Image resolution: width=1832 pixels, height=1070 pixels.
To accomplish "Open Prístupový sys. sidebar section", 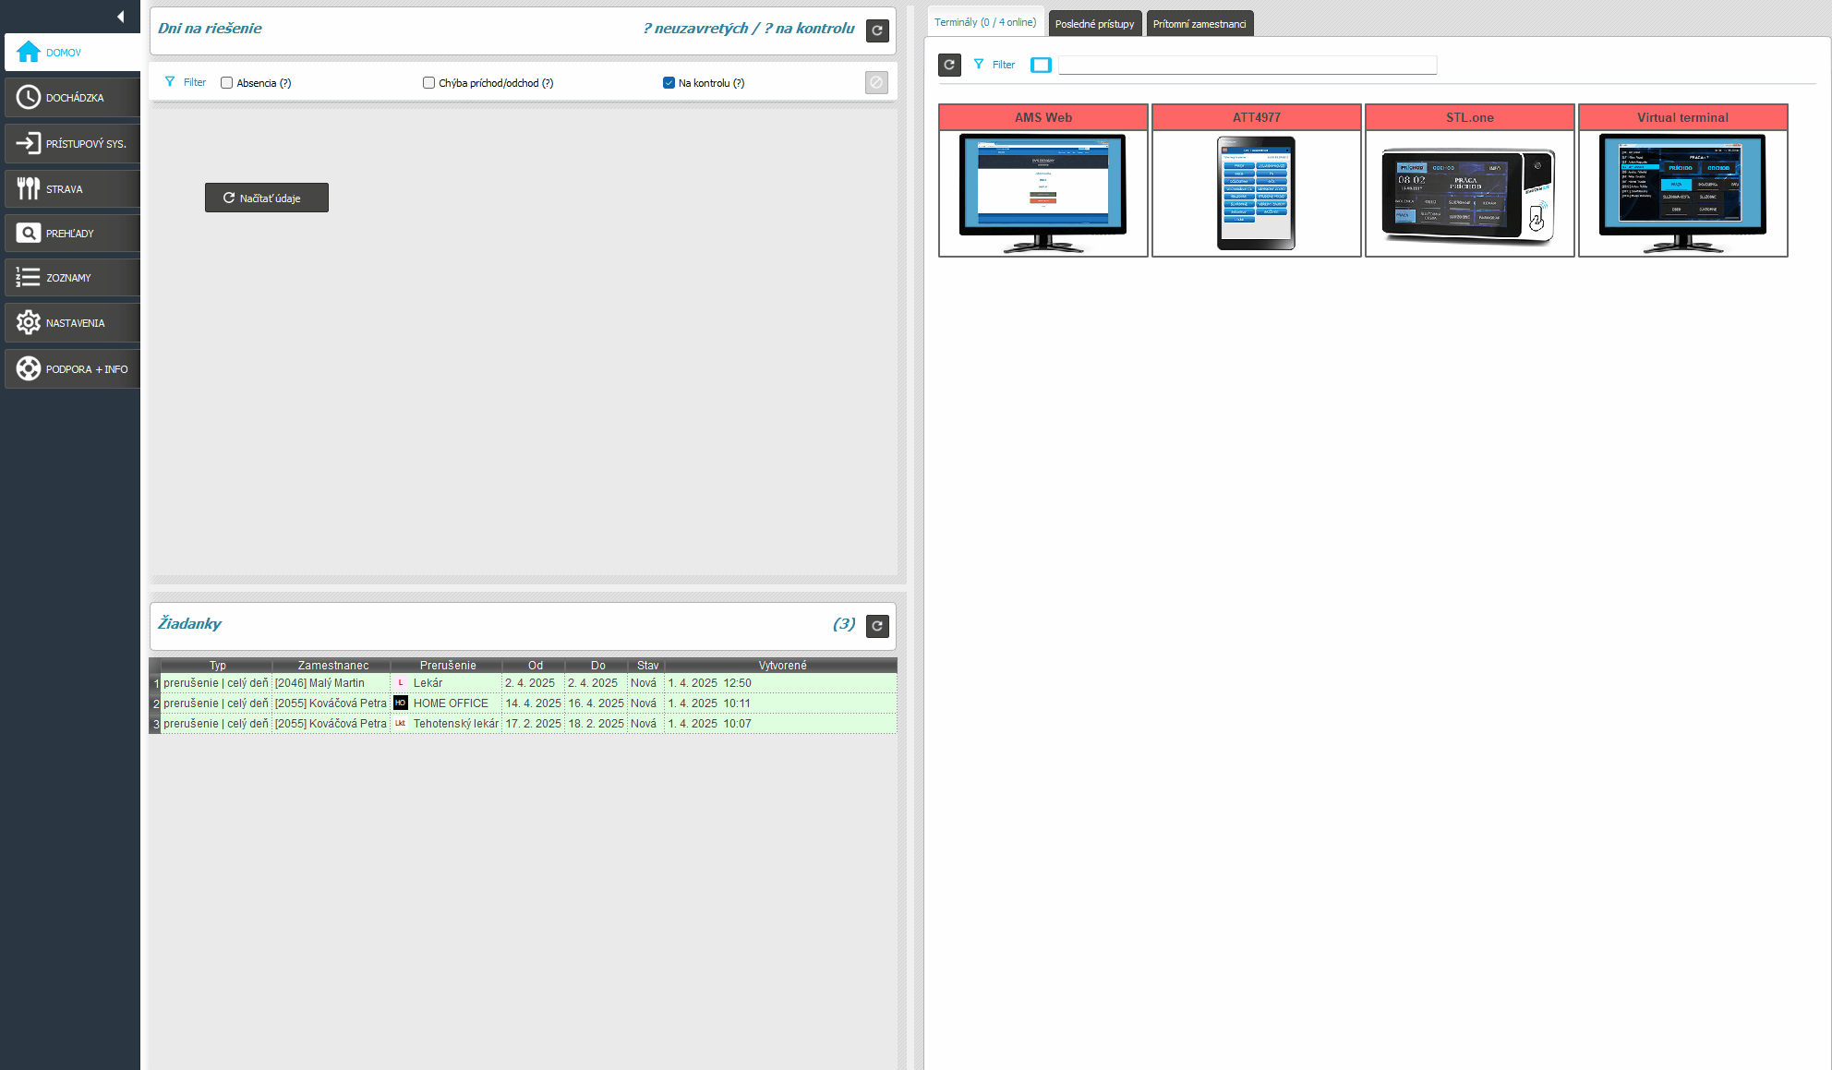I will [x=72, y=144].
